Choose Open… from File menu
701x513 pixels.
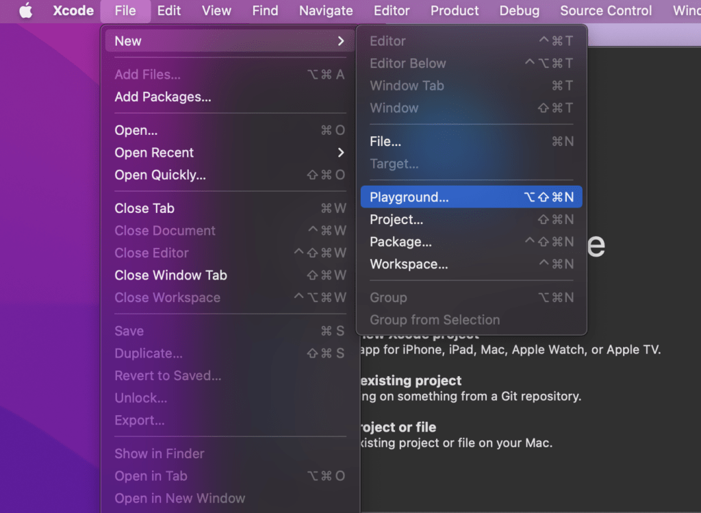click(x=230, y=130)
